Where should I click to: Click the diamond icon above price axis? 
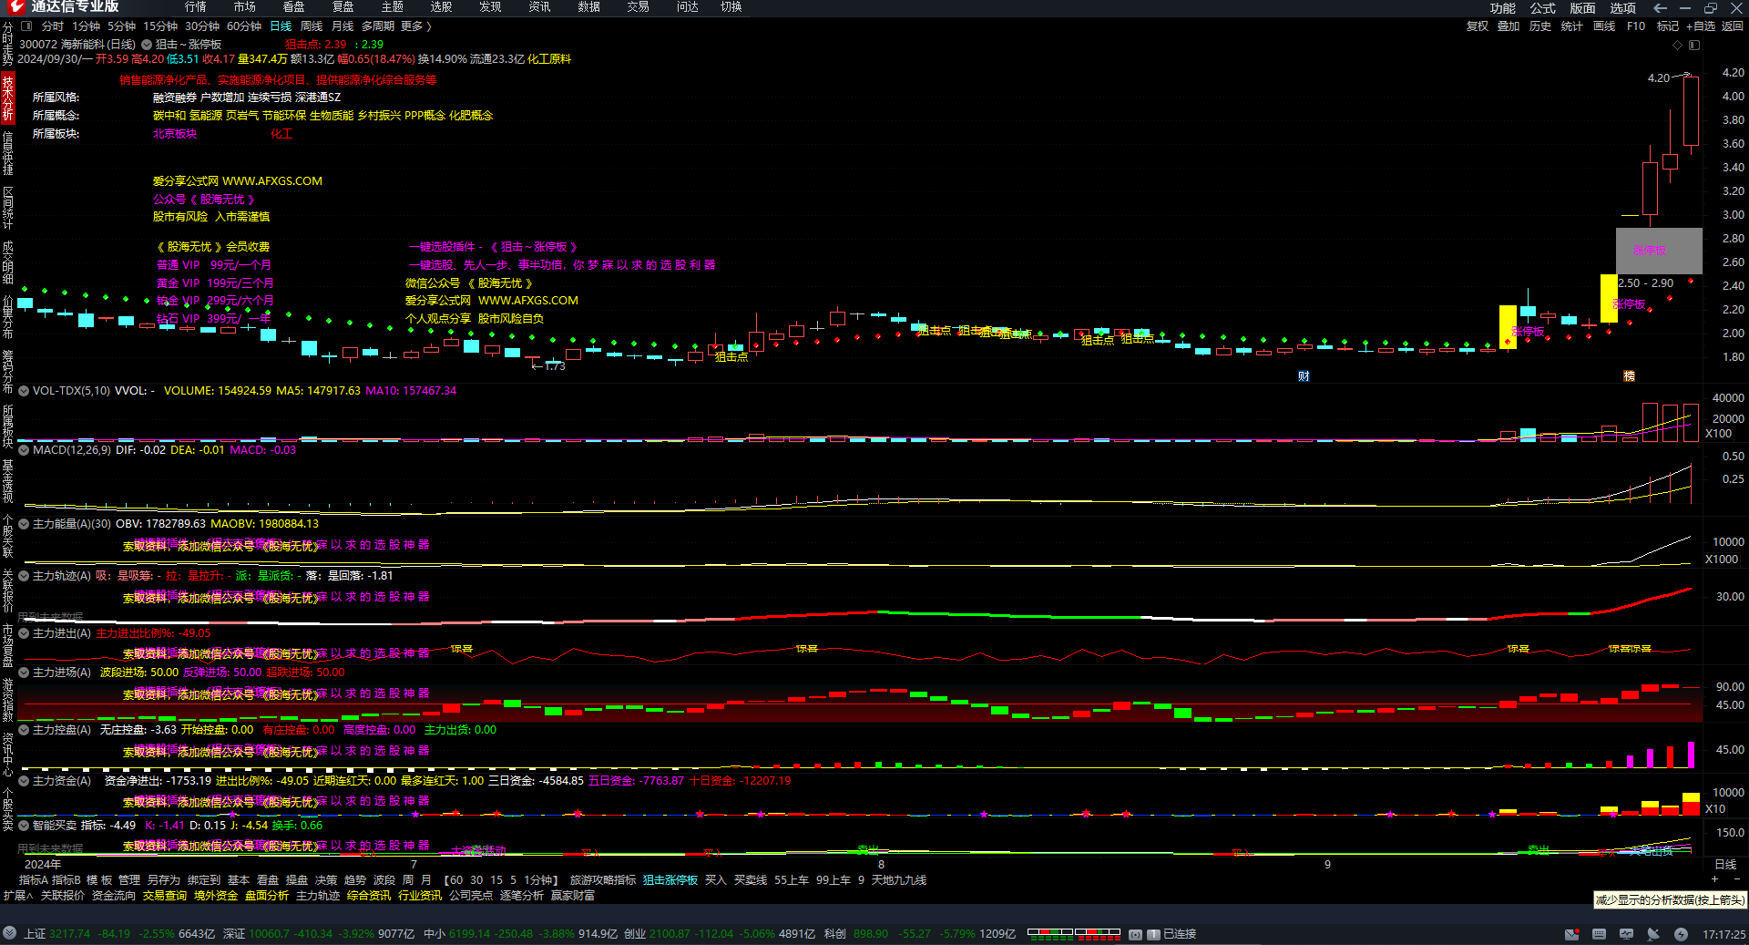1677,45
